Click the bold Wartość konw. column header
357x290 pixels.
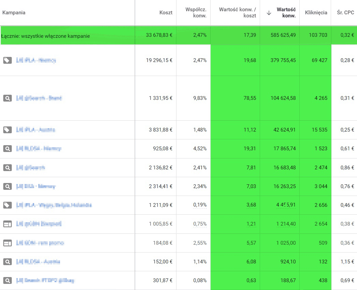286,13
